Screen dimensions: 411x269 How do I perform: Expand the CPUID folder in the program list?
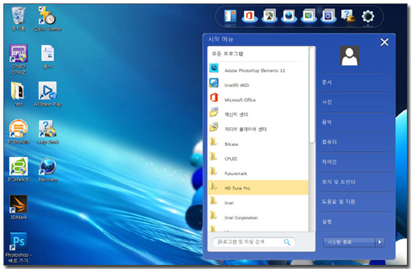(258, 157)
